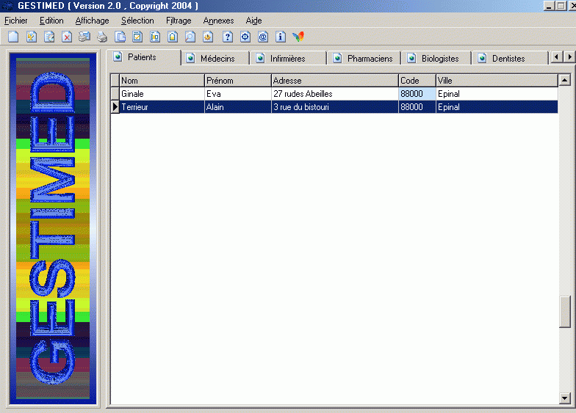Image resolution: width=576 pixels, height=413 pixels.
Task: Click the copy pages icon
Action: point(120,37)
